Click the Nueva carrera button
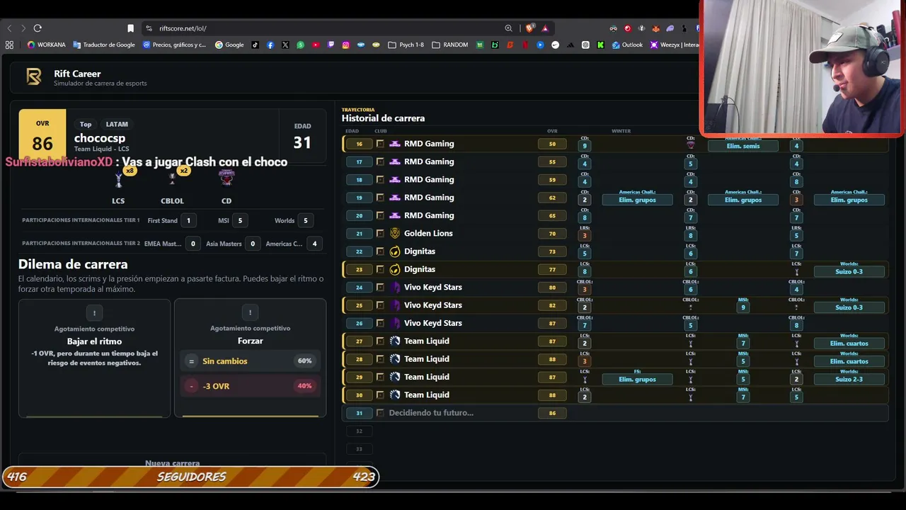The height and width of the screenshot is (510, 906). click(172, 463)
